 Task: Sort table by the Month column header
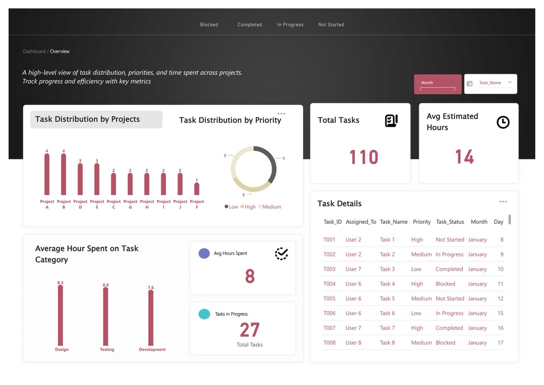tap(479, 222)
